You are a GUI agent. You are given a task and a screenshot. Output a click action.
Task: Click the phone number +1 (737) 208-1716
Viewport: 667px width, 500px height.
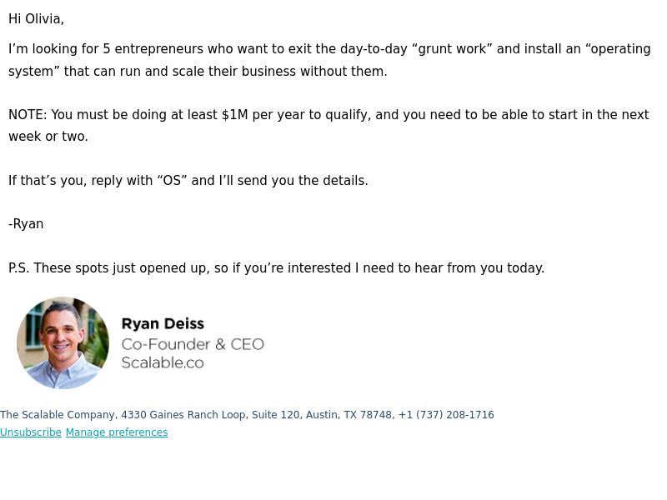446,414
